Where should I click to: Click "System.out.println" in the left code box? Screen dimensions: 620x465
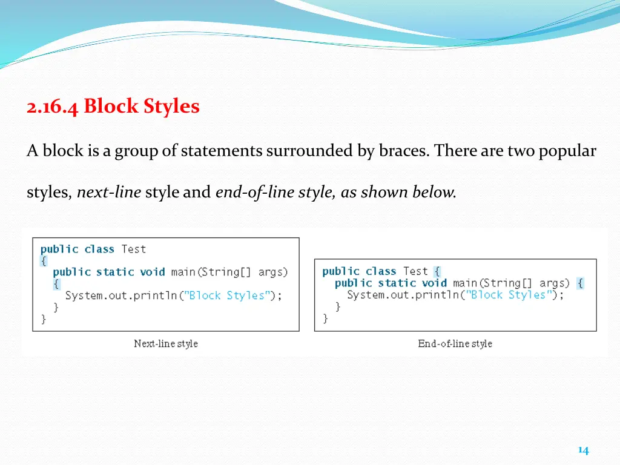click(122, 295)
